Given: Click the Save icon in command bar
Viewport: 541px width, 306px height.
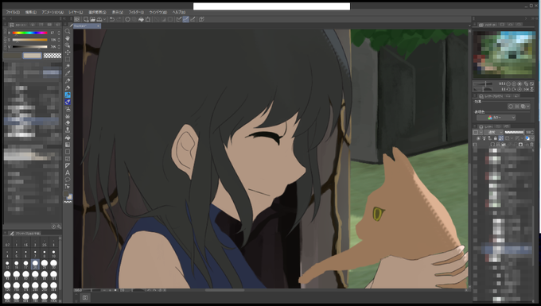Looking at the screenshot, I should [x=99, y=19].
